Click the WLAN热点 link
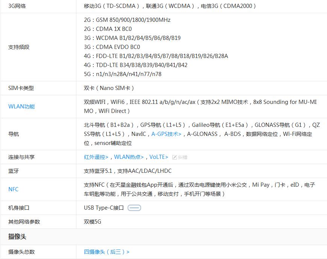327x259 pixels. click(x=129, y=157)
